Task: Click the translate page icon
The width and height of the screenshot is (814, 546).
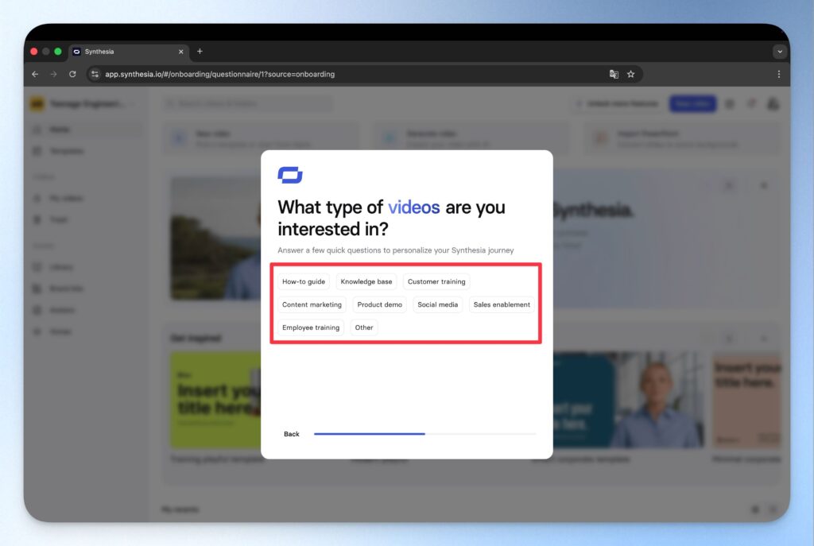Action: tap(614, 74)
